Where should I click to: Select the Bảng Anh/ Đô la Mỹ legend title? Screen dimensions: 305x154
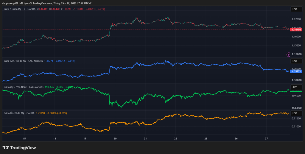(x=23, y=61)
